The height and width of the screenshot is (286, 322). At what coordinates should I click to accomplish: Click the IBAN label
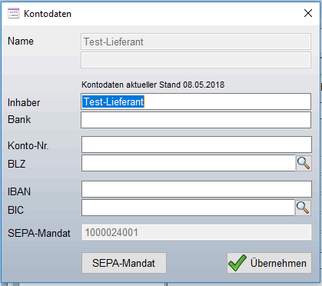click(19, 191)
